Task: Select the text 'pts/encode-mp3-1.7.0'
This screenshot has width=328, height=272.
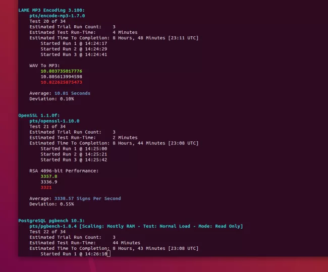Action: pyautogui.click(x=57, y=16)
